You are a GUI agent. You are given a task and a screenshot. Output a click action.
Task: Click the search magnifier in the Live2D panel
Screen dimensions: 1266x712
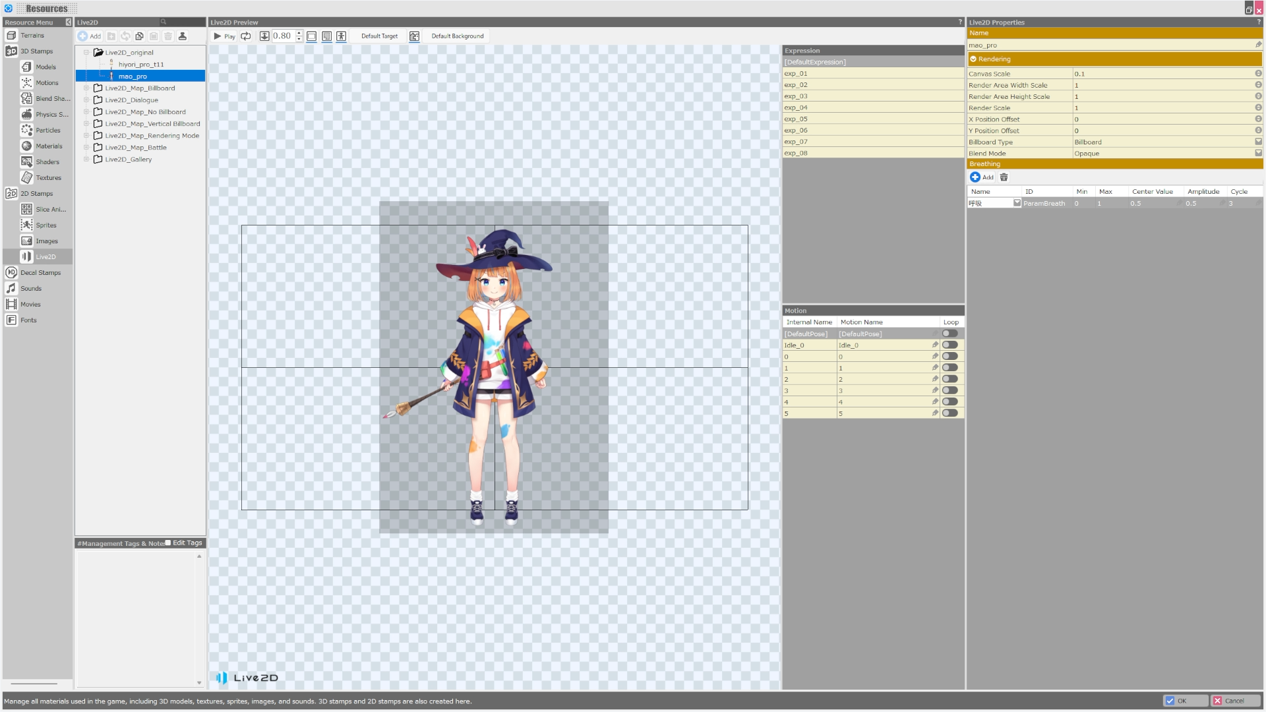point(164,22)
